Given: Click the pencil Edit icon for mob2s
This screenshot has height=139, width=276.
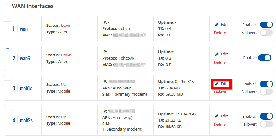Looking at the screenshot, I should click(x=217, y=116).
